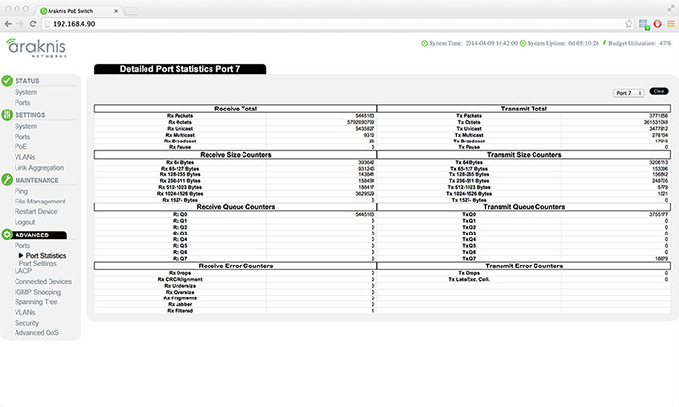Open Ports under Settings

click(22, 137)
